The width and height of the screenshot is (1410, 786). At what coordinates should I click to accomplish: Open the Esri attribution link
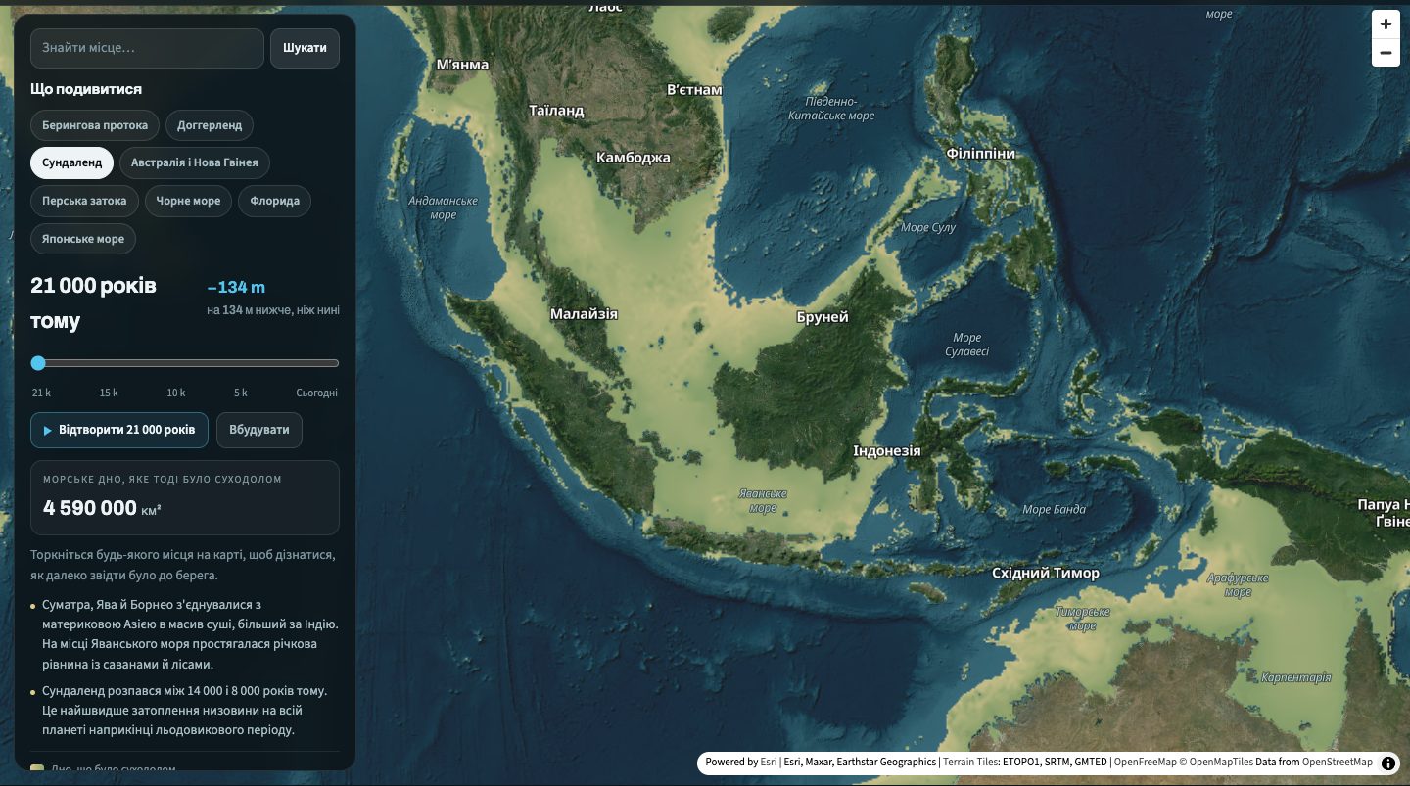pos(770,763)
